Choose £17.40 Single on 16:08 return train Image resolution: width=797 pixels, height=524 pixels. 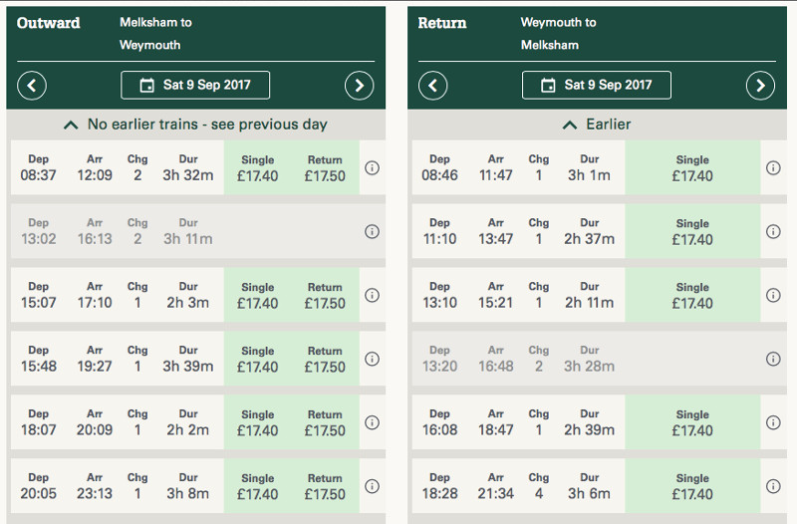coord(692,422)
